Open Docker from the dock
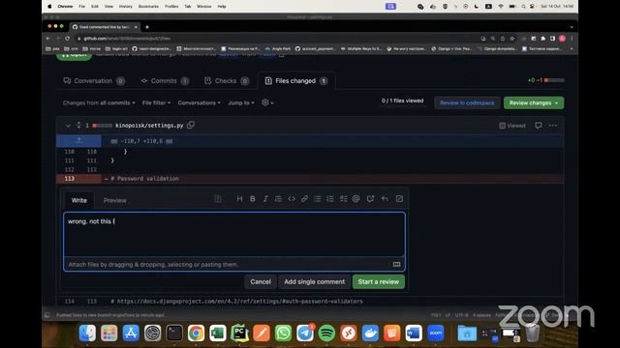This screenshot has height=348, width=620. pyautogui.click(x=370, y=333)
